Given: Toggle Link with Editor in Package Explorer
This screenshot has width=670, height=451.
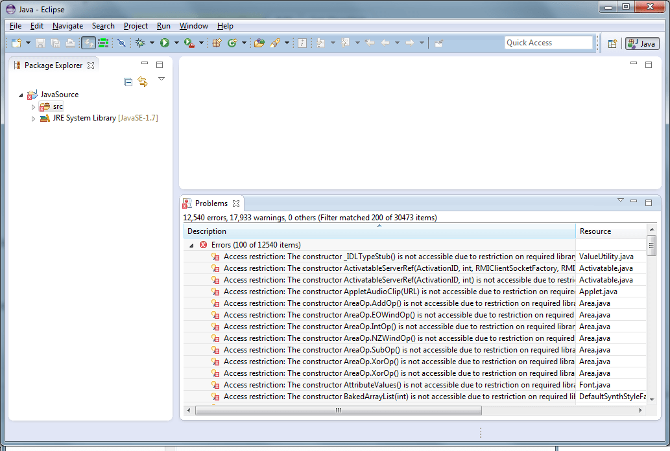Looking at the screenshot, I should (143, 82).
